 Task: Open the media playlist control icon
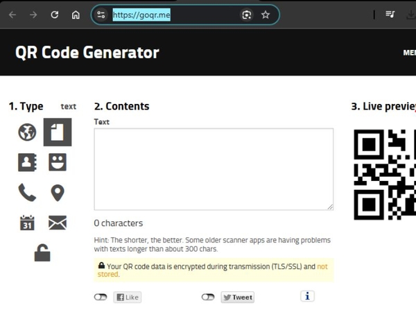pyautogui.click(x=390, y=15)
